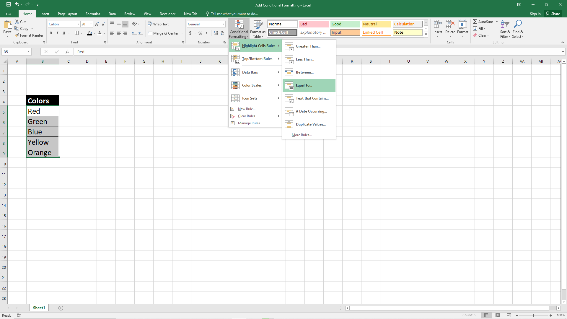
Task: Select the Format Painter tool
Action: tap(29, 35)
